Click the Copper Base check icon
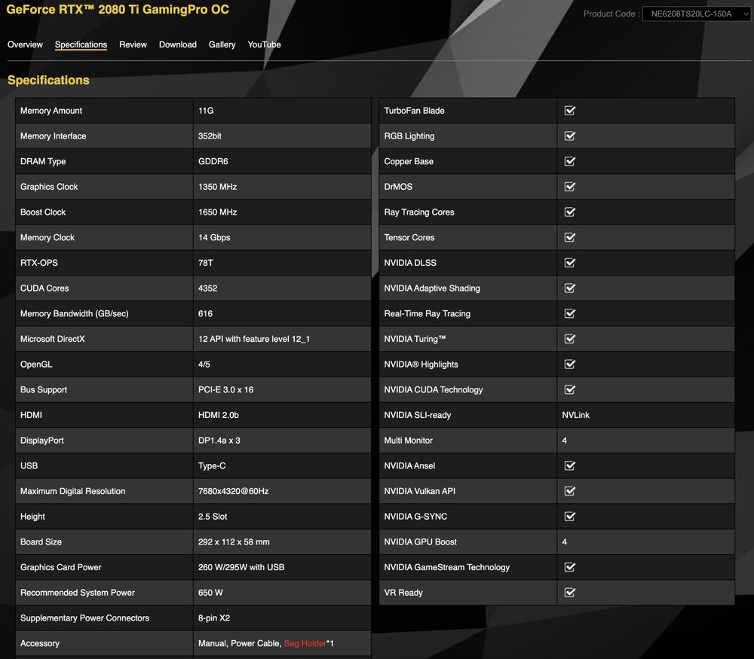Viewport: 754px width, 659px height. (570, 161)
